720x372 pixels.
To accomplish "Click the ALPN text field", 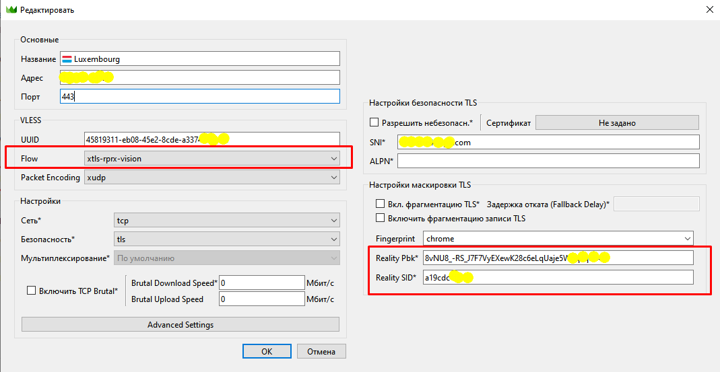I will (x=548, y=161).
